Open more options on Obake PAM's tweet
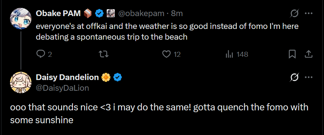The height and width of the screenshot is (135, 324). [x=309, y=14]
